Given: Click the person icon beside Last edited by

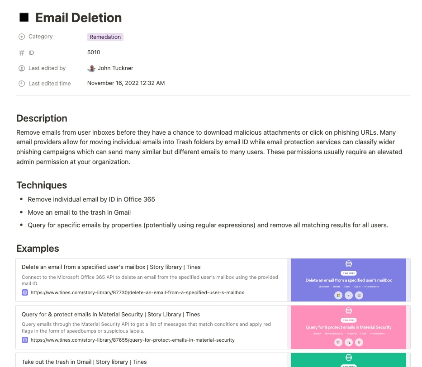Looking at the screenshot, I should (x=22, y=68).
